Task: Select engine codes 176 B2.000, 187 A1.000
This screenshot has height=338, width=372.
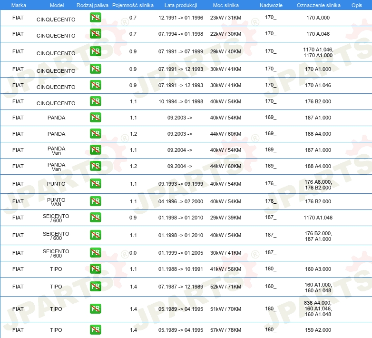Action: coord(318,236)
